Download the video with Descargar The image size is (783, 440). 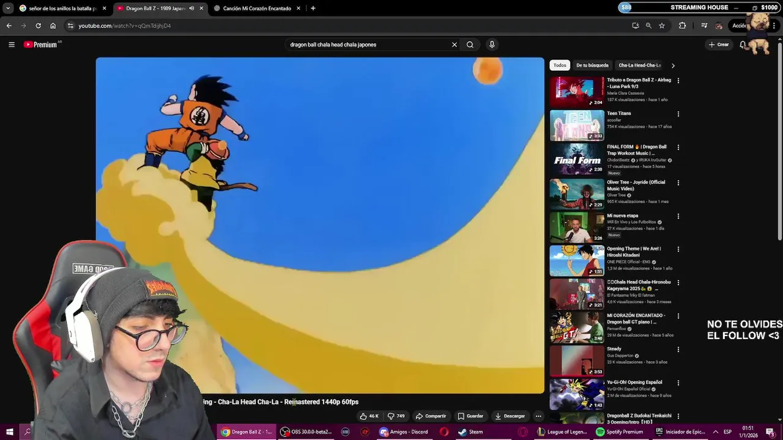tap(510, 416)
